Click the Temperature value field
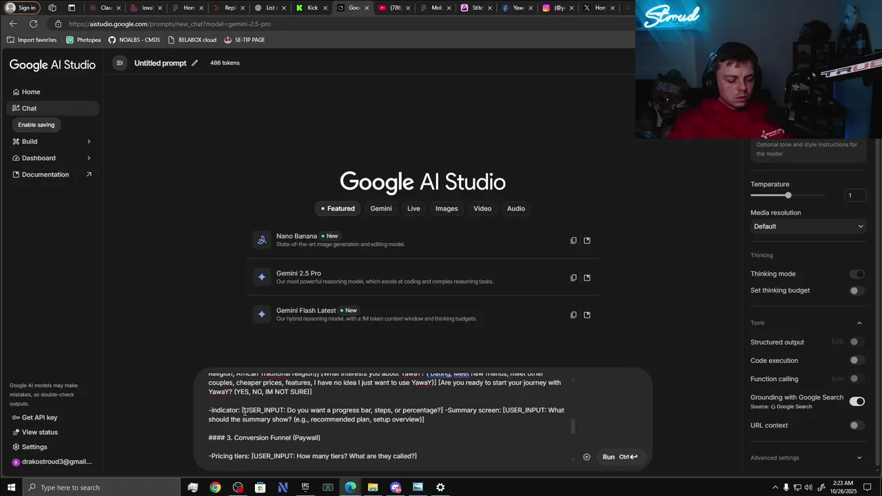The height and width of the screenshot is (496, 882). click(x=855, y=196)
